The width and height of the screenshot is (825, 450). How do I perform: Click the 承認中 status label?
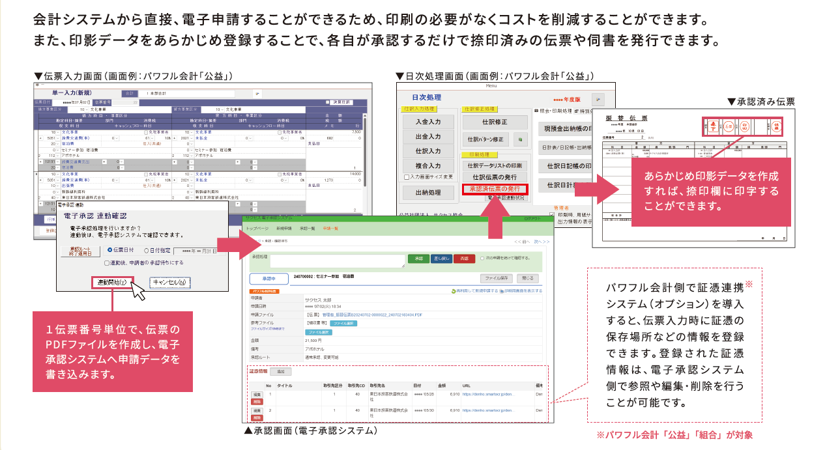(268, 278)
